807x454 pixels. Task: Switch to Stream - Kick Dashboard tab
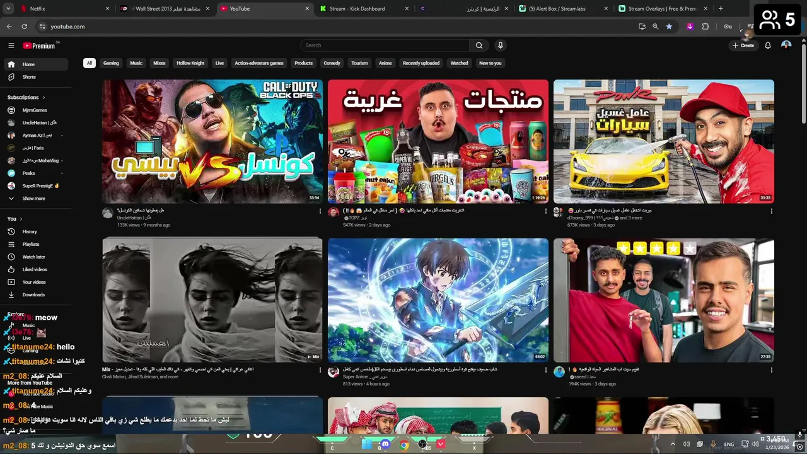point(364,9)
